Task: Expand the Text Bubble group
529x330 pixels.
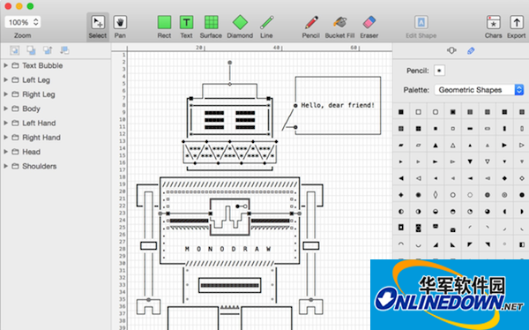Action: (6, 65)
